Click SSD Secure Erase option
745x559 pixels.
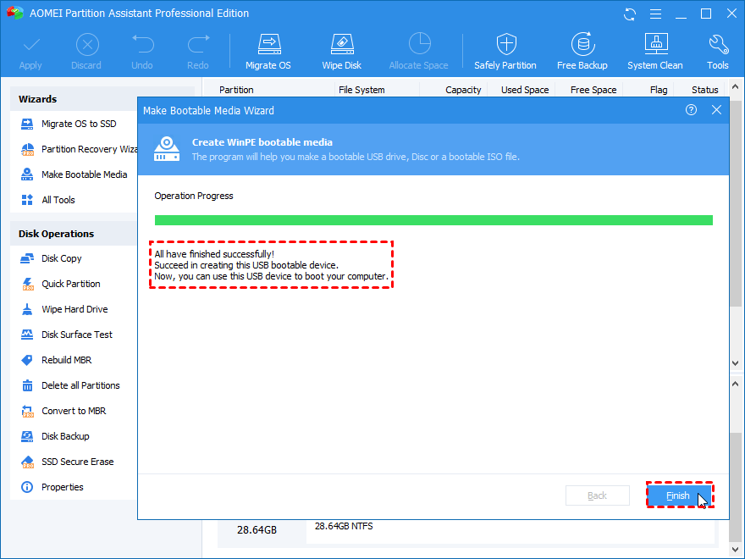coord(77,462)
